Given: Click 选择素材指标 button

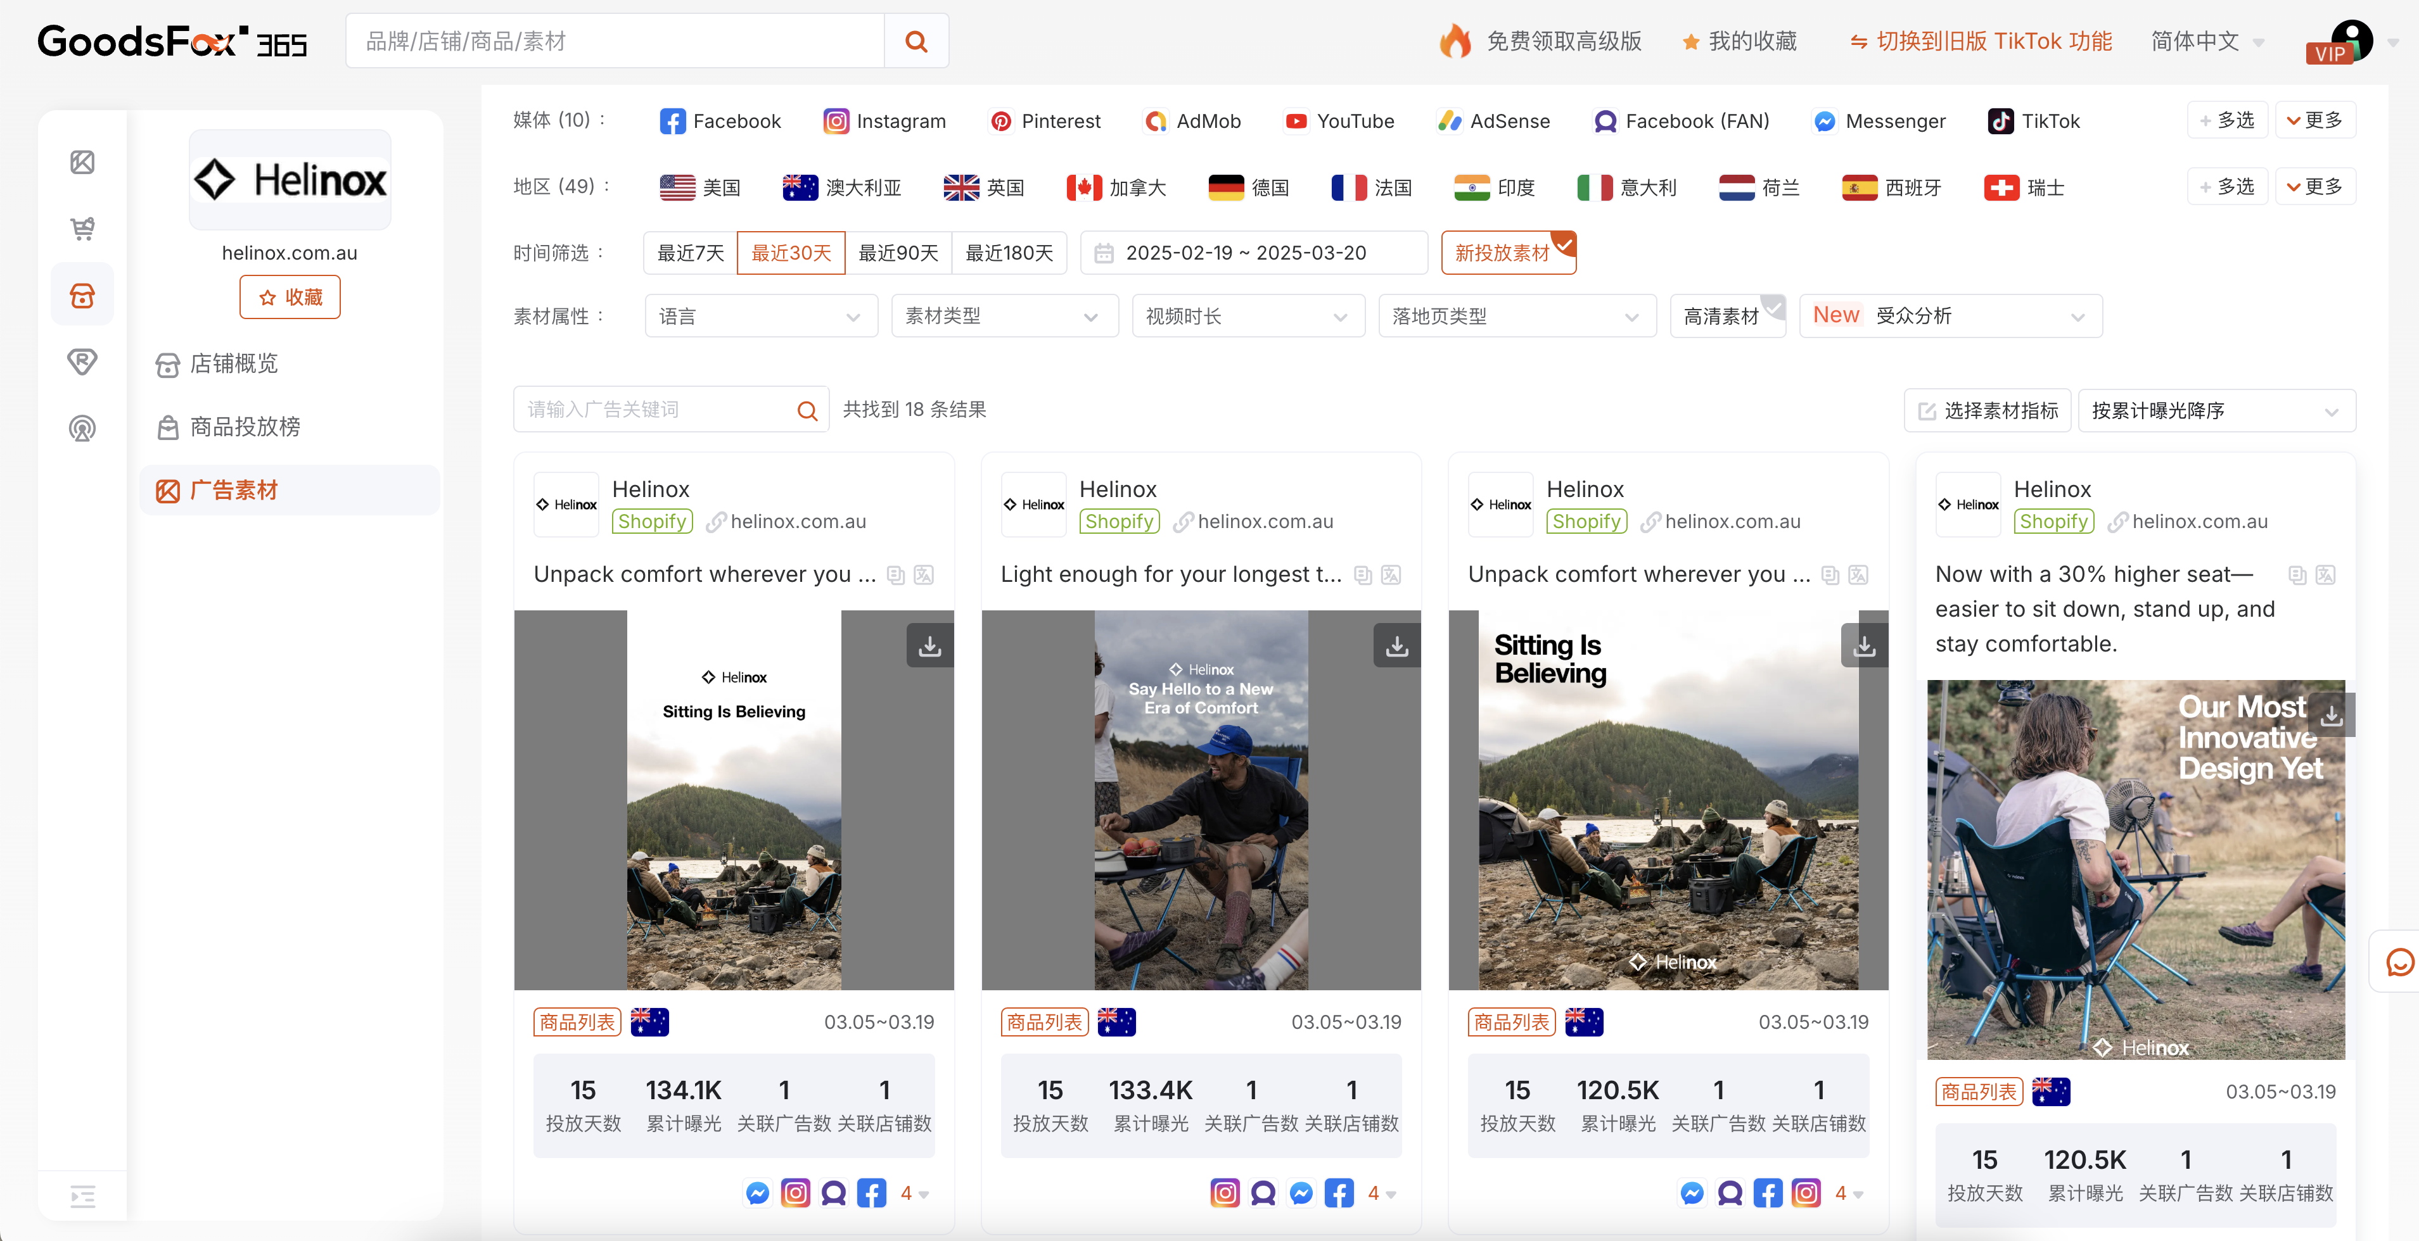Looking at the screenshot, I should 1987,411.
